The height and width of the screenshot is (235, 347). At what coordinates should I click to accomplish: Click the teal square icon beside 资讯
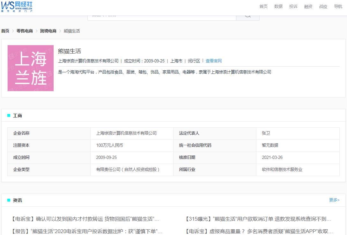(x=9, y=200)
